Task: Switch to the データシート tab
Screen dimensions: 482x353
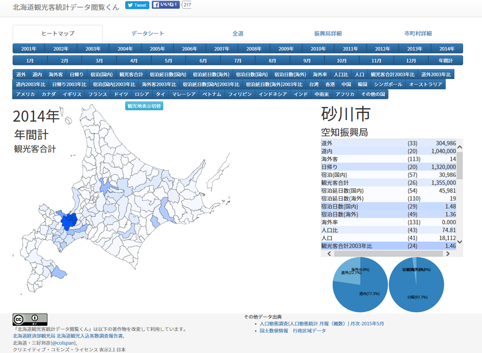Action: 148,33
